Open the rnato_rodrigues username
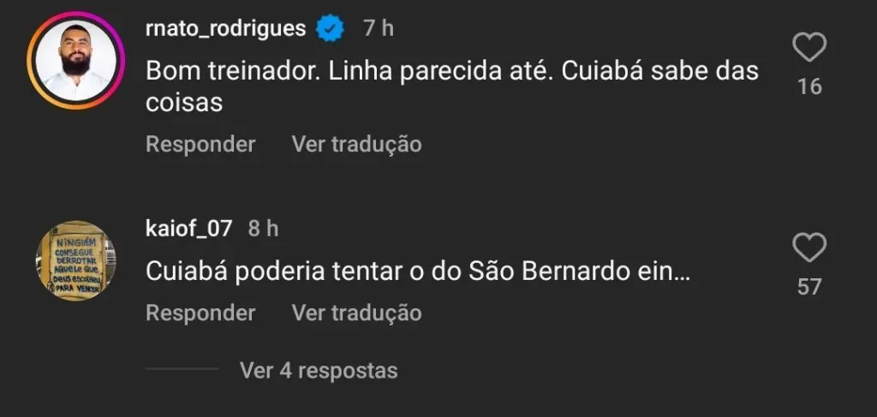The width and height of the screenshot is (877, 417). click(226, 28)
